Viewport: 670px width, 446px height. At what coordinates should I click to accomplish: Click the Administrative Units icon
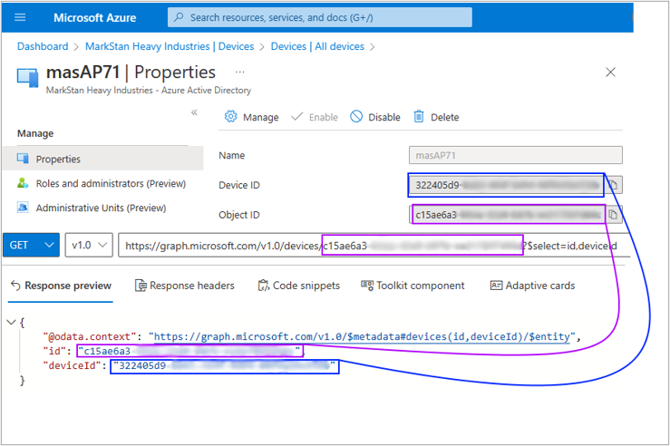23,208
